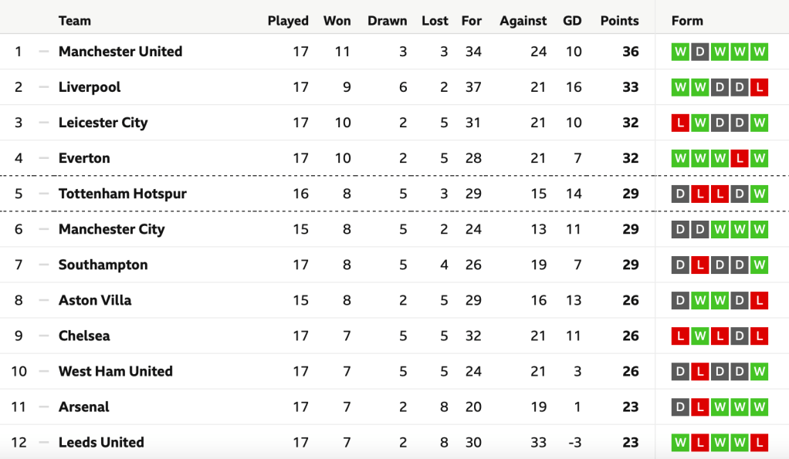
Task: Click the Played column header
Action: coord(288,21)
